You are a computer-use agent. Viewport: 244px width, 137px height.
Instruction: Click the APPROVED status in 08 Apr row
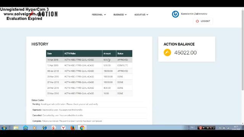123,71
